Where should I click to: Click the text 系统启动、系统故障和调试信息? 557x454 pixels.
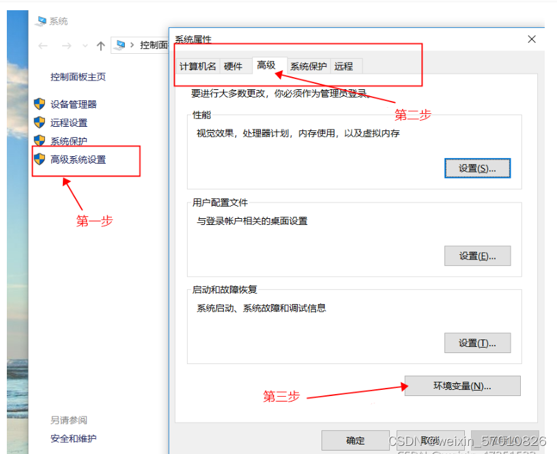click(261, 308)
